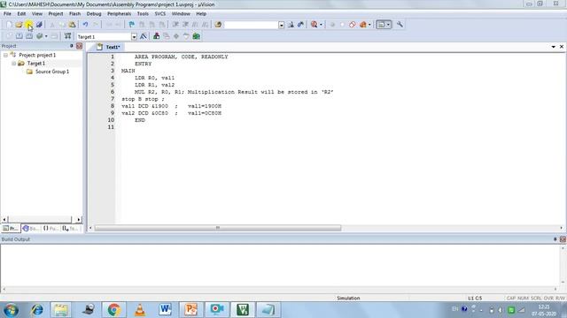This screenshot has width=567, height=318.
Task: Open the SVCS menu
Action: pos(160,14)
